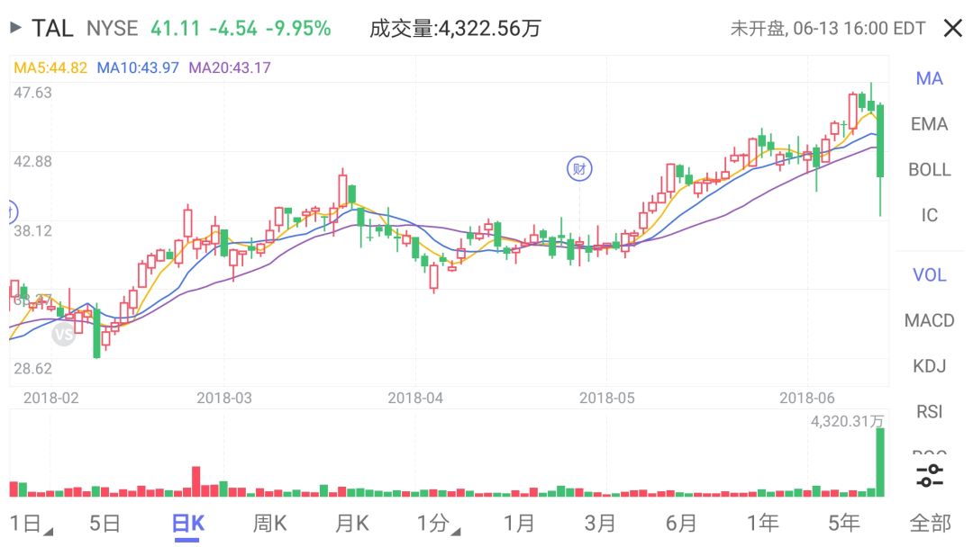Tap the VS compare badge
Screen dimensions: 973x547
pyautogui.click(x=63, y=336)
